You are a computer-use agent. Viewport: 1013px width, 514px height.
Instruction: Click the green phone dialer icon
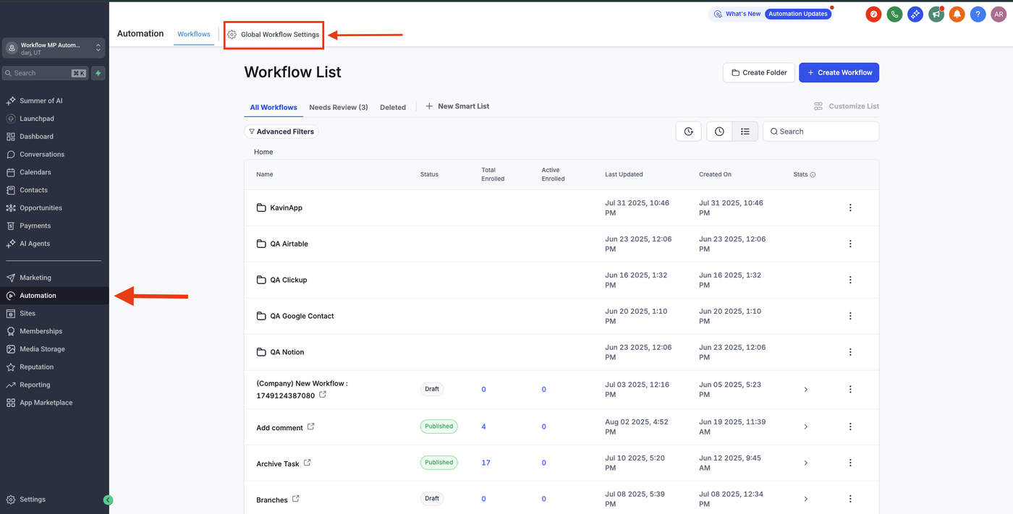(x=894, y=14)
